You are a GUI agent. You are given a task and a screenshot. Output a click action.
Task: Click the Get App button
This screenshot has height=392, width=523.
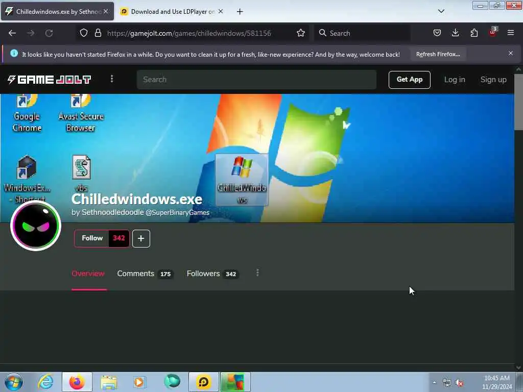(409, 80)
